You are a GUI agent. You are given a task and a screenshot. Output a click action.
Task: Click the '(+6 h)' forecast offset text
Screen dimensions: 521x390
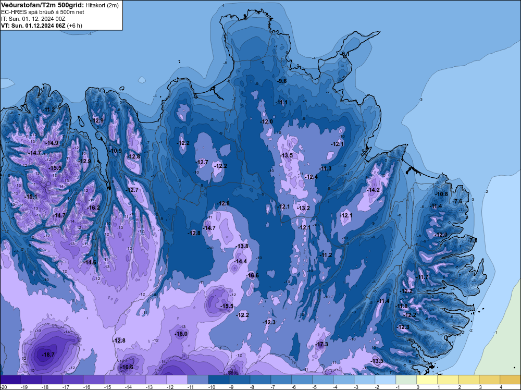click(75, 26)
